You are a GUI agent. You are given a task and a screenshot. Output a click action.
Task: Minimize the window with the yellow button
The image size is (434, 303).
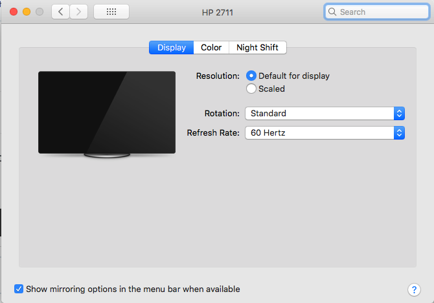[27, 12]
